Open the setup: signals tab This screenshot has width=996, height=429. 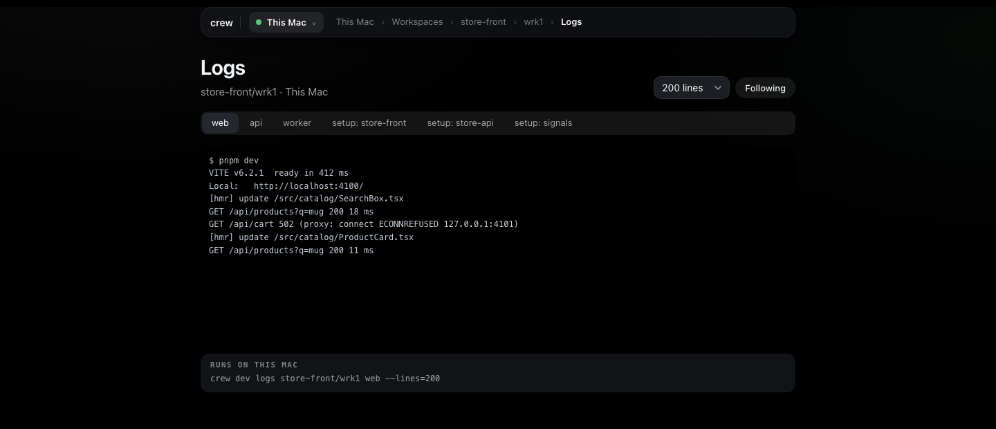544,123
